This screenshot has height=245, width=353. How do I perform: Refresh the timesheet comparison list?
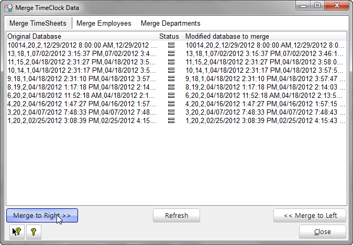pyautogui.click(x=177, y=216)
